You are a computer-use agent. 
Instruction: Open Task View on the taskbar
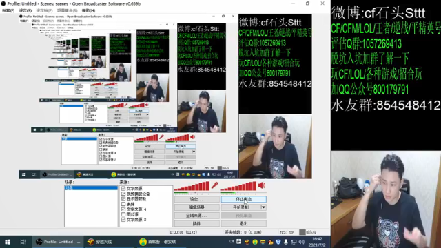coord(23,242)
